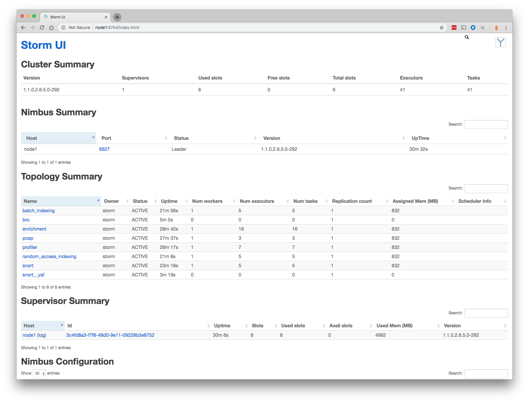Open supervisor host node1 link

tap(29, 335)
